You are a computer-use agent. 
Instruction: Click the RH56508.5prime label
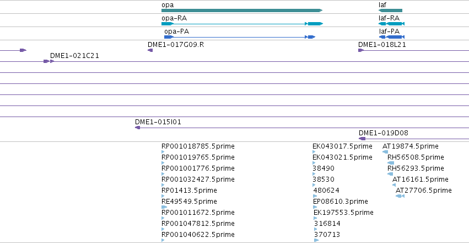click(x=416, y=157)
